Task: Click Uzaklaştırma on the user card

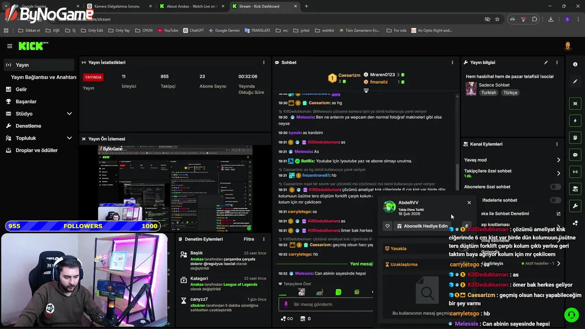Action: pos(401,264)
